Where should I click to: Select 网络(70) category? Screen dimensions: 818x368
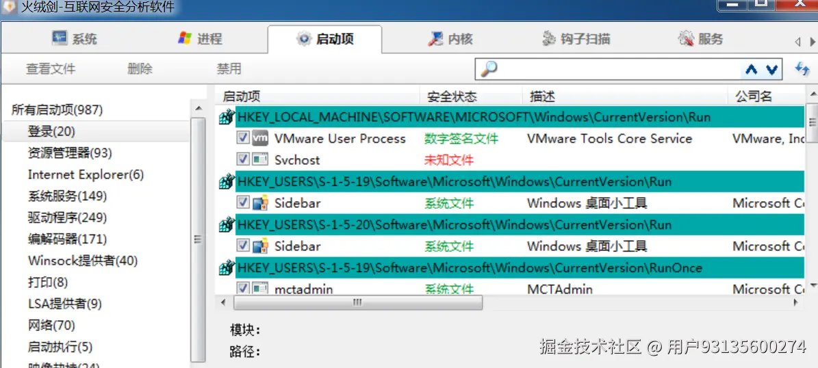tap(51, 326)
